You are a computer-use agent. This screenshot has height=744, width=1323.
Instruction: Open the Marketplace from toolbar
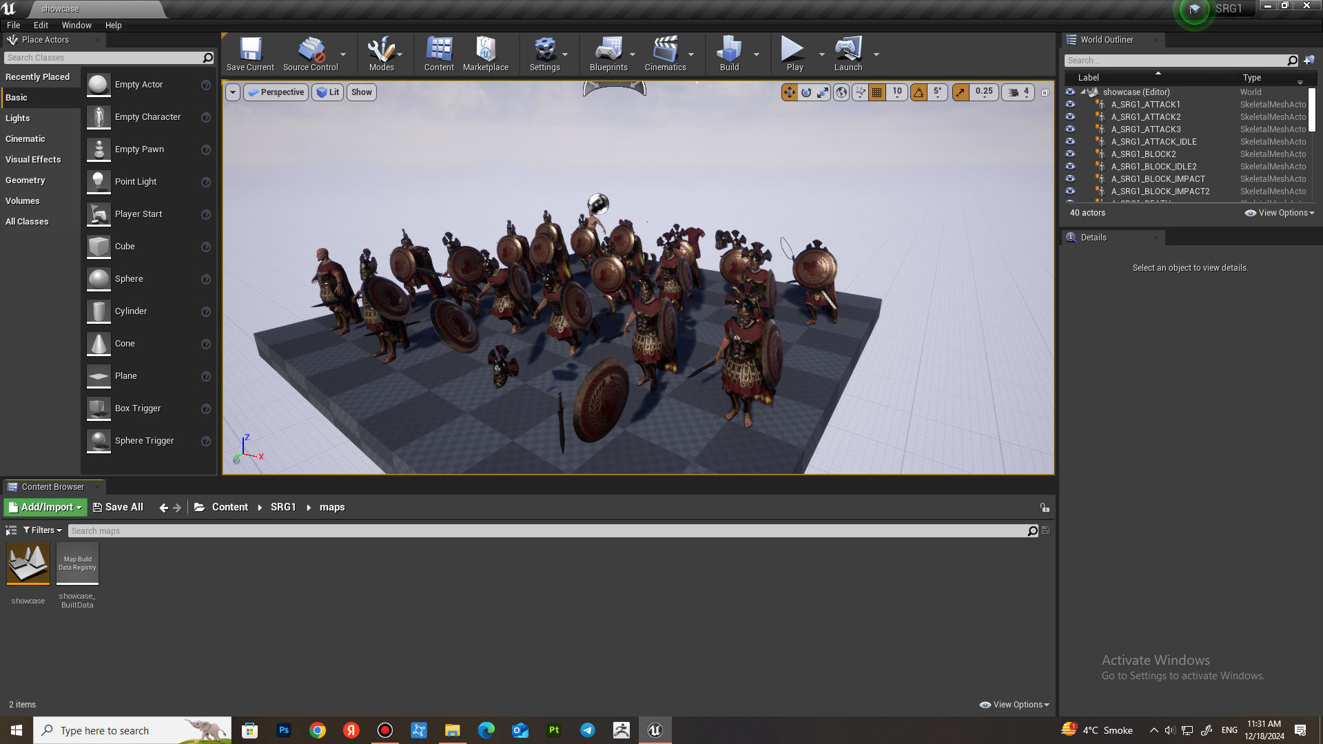485,54
